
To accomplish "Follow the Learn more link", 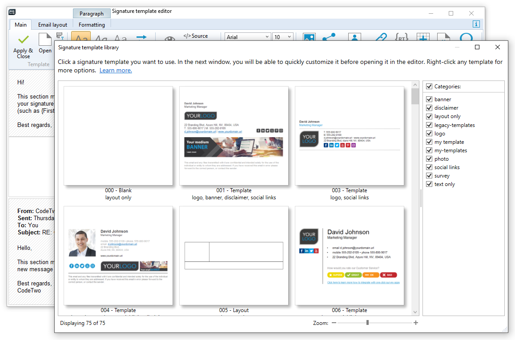I will pos(116,70).
